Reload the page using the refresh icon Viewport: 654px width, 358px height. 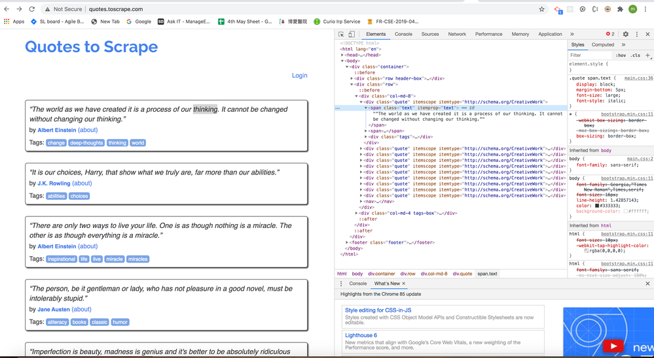[x=31, y=9]
